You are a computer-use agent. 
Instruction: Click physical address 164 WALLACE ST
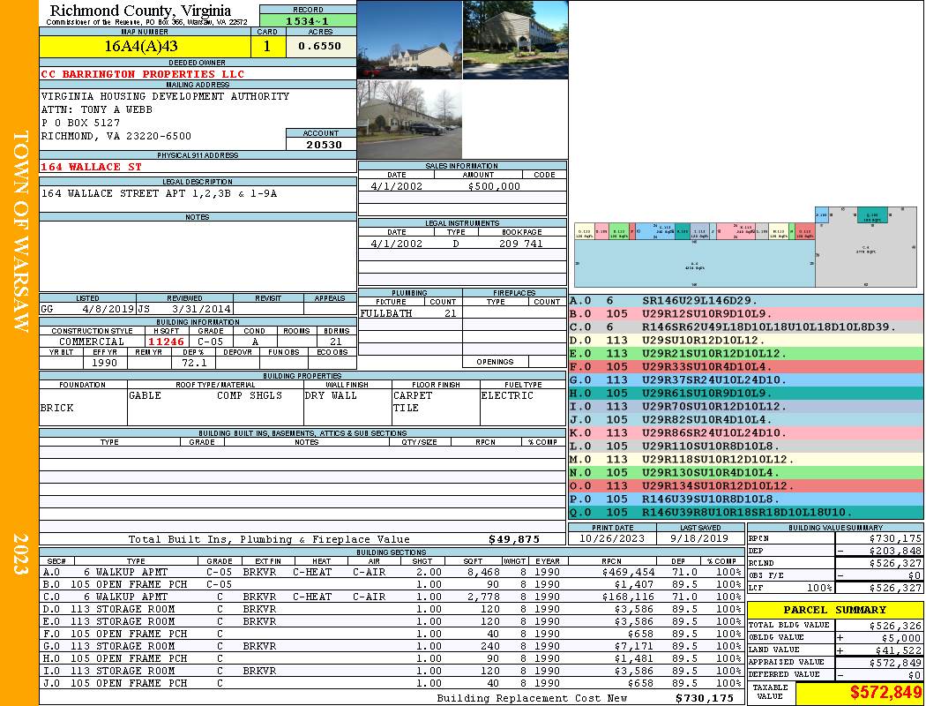coord(91,167)
